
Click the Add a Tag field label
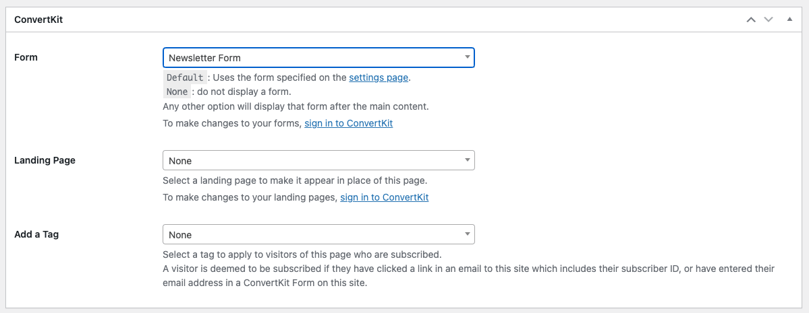[36, 234]
